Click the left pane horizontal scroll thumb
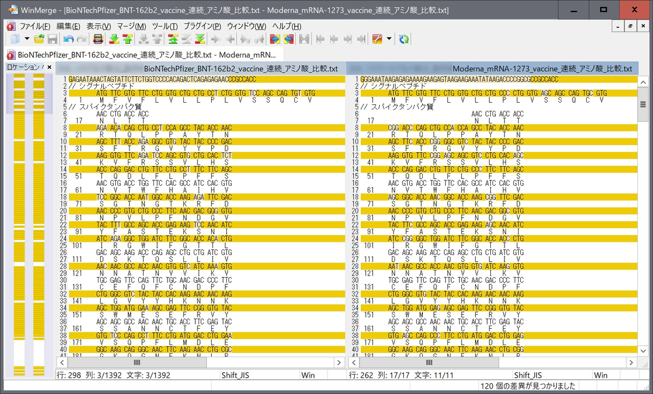This screenshot has height=394, width=653. click(137, 362)
